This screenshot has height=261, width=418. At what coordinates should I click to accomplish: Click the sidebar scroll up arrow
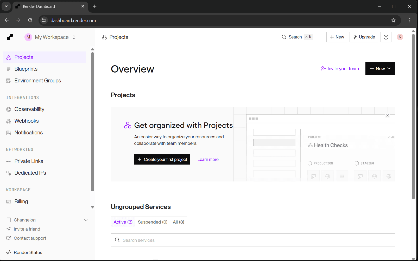pyautogui.click(x=92, y=49)
